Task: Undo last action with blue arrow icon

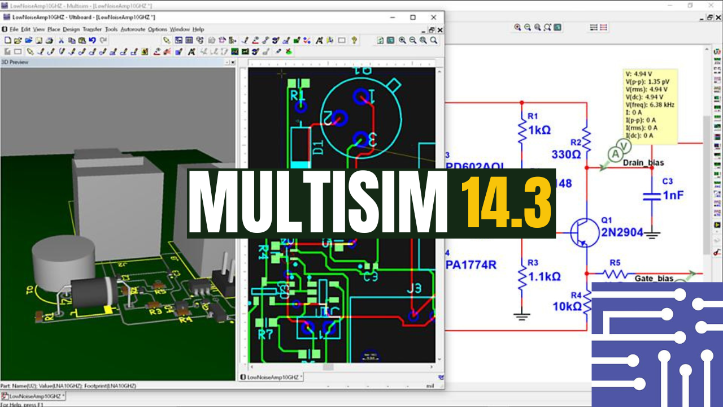Action: coord(92,41)
